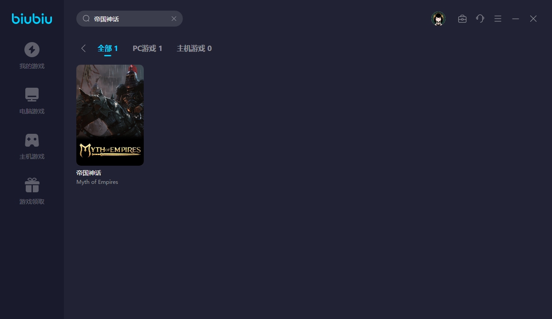Click the search magnifier icon
This screenshot has width=552, height=319.
pos(86,19)
